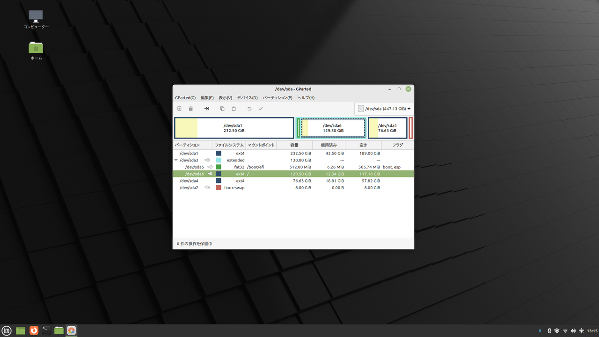Click the Copy partition icon
Viewport: 599px width, 337px height.
(x=222, y=108)
